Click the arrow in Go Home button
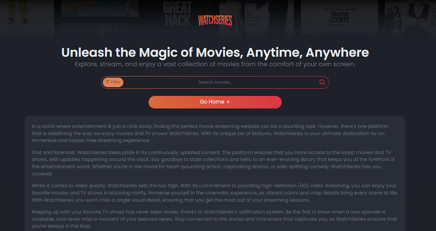 (x=228, y=102)
